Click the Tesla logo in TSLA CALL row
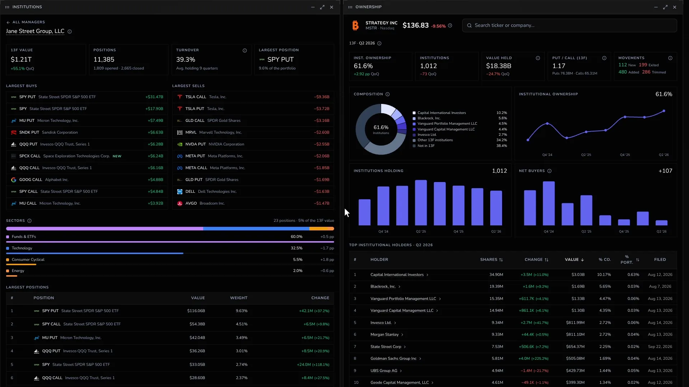The image size is (689, 387). 180,97
